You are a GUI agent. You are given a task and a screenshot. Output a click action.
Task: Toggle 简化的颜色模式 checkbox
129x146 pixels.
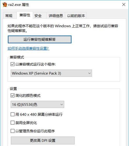[x=13, y=95]
